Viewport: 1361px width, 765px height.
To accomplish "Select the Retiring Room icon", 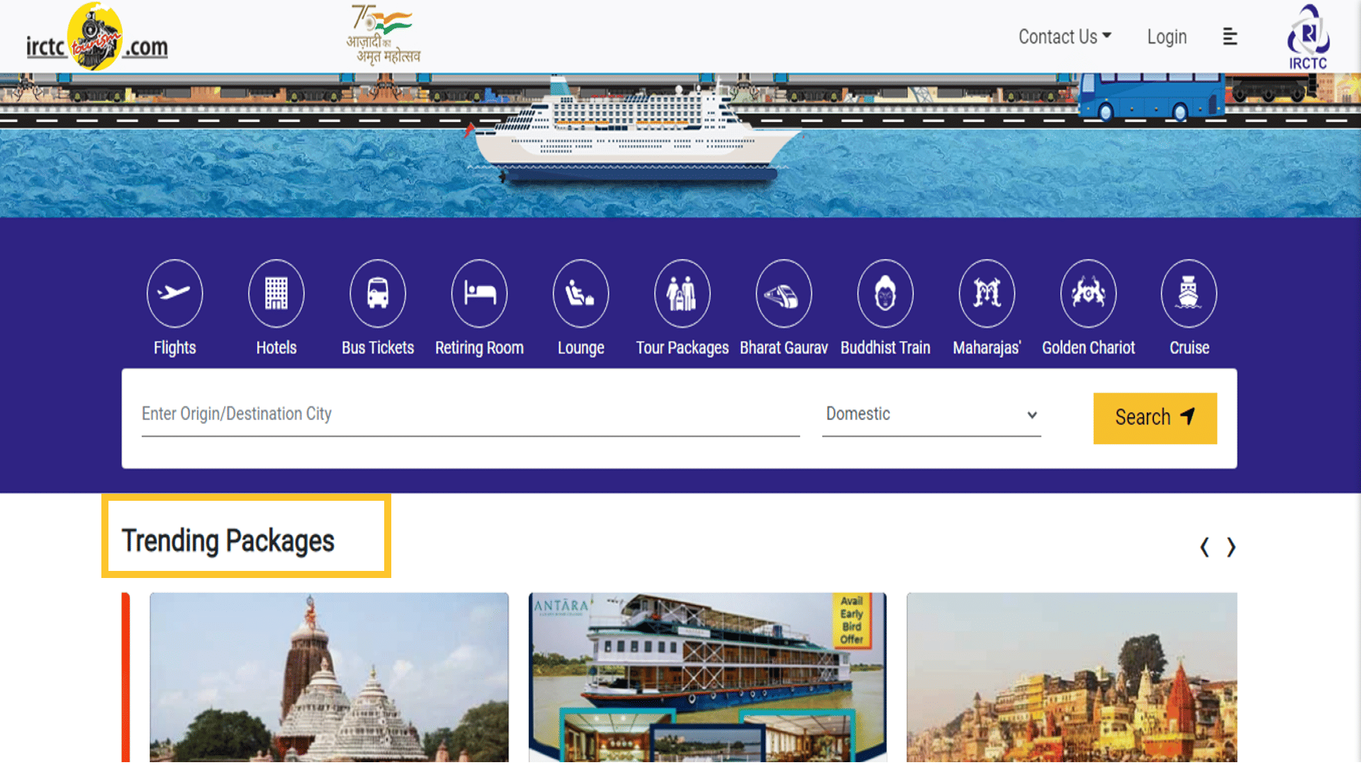I will 479,293.
